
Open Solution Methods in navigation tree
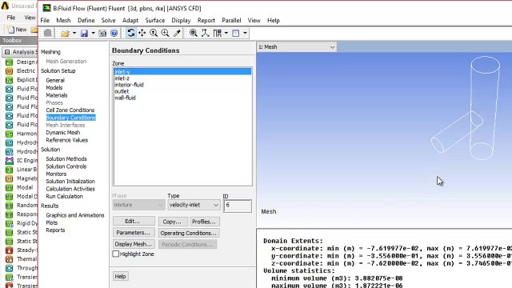pos(66,158)
